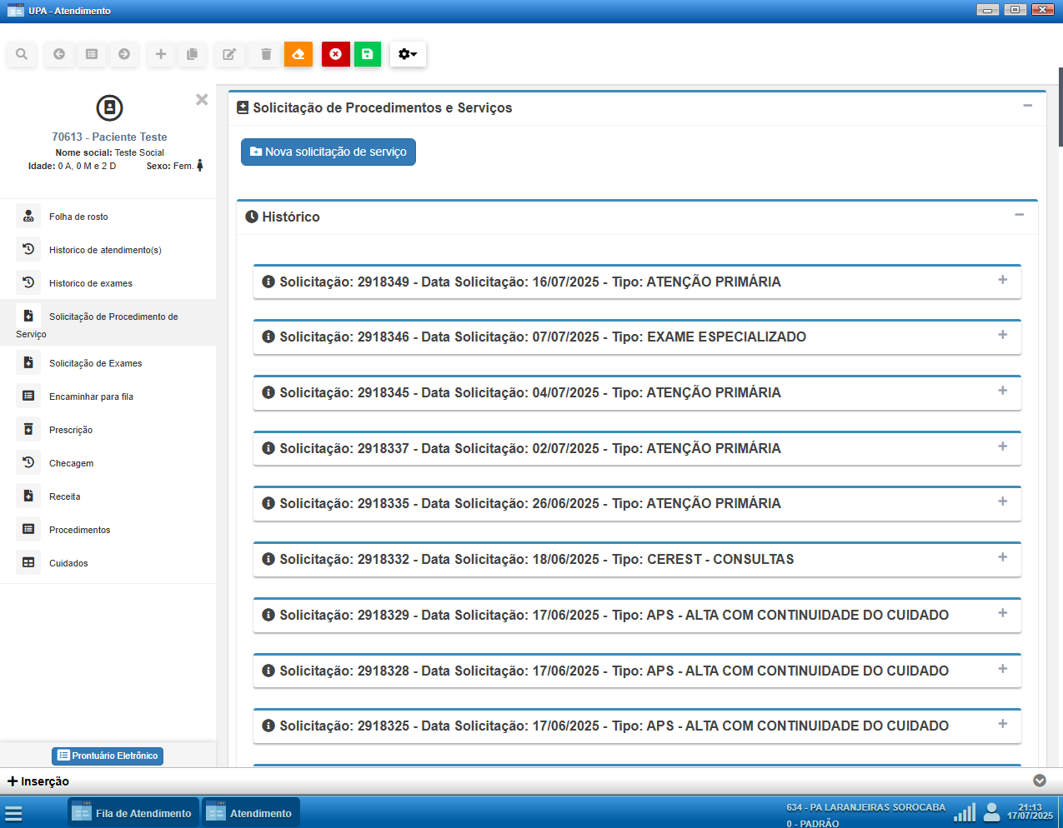Switch to Fila de Atendimento taskbar tab
The width and height of the screenshot is (1063, 828).
click(133, 813)
